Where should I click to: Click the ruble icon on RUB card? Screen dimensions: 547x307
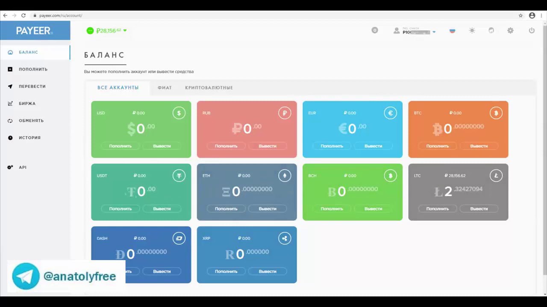[x=285, y=113]
